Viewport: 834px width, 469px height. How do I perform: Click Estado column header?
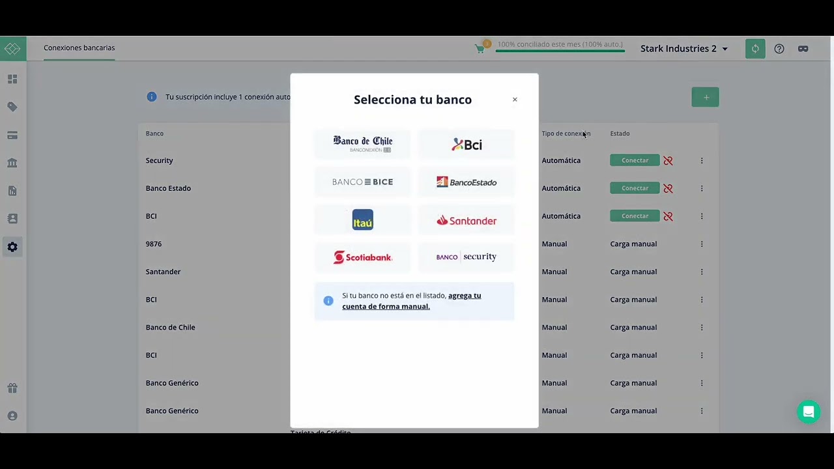620,134
